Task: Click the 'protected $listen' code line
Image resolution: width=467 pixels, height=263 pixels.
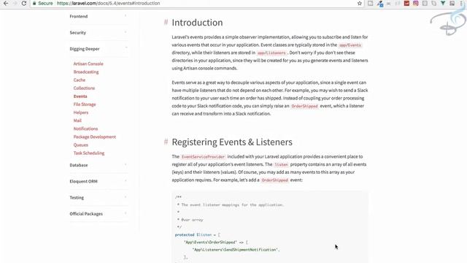Action: [x=198, y=235]
